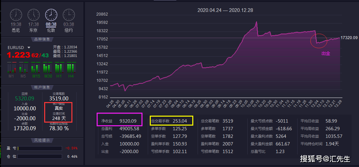Select the M1 timeframe signal bars
Image resolution: width=359 pixels, height=167 pixels.
(x=11, y=68)
